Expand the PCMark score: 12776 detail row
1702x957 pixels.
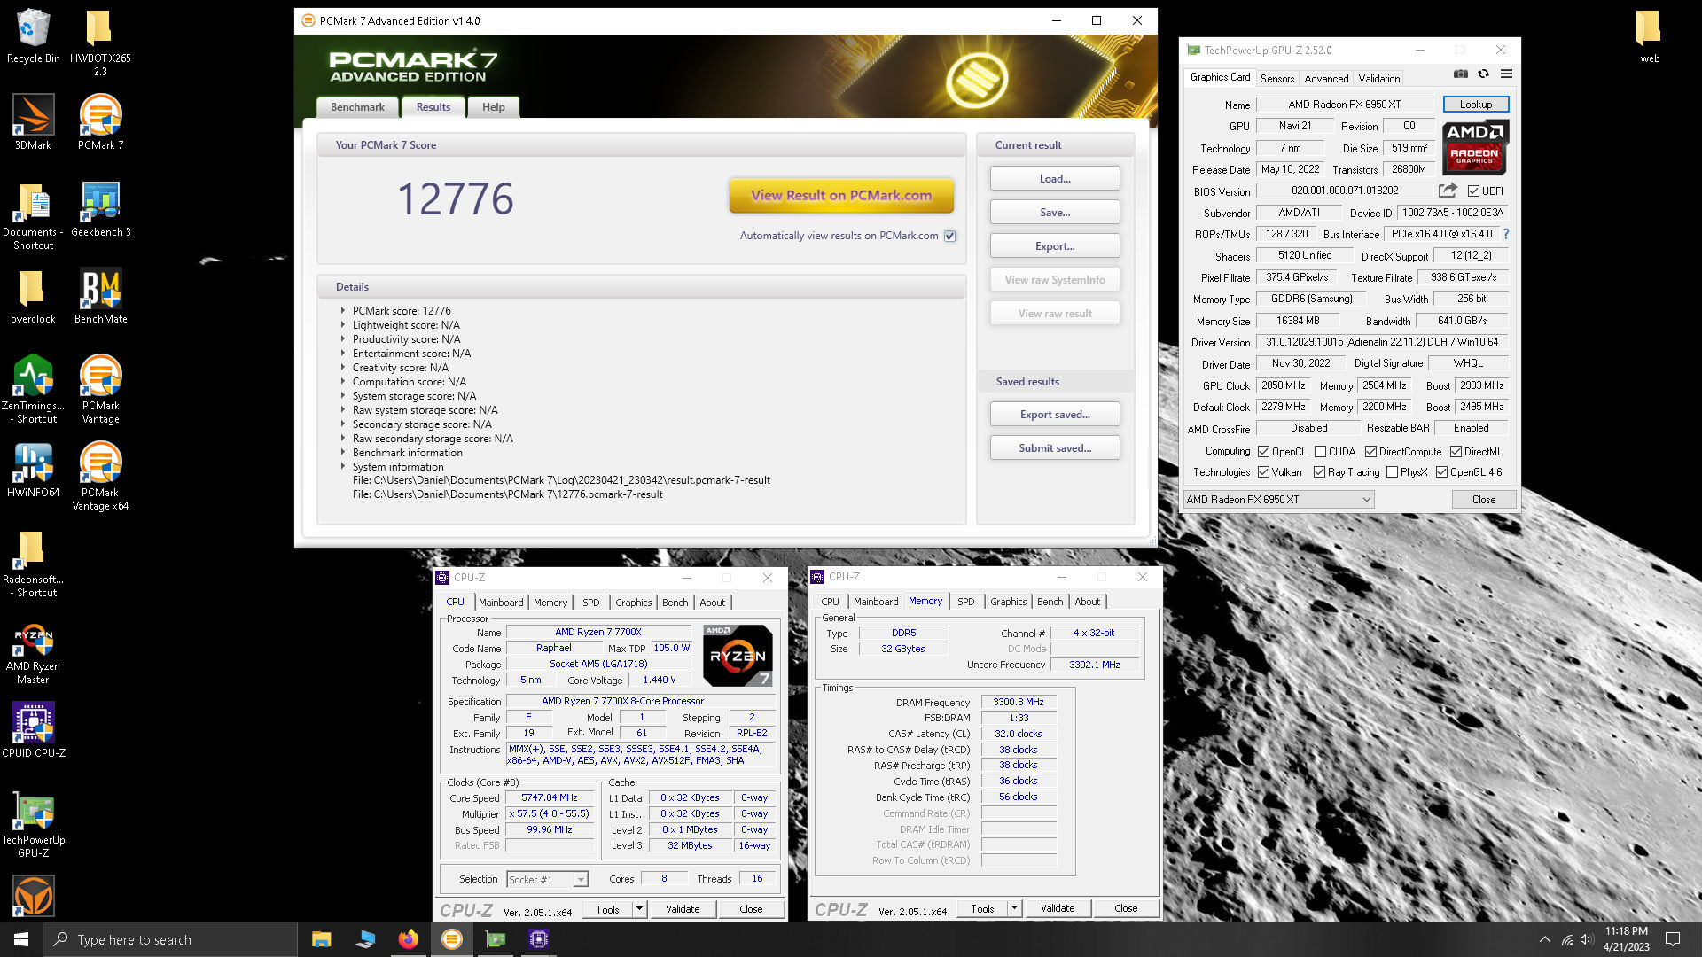[x=343, y=311]
